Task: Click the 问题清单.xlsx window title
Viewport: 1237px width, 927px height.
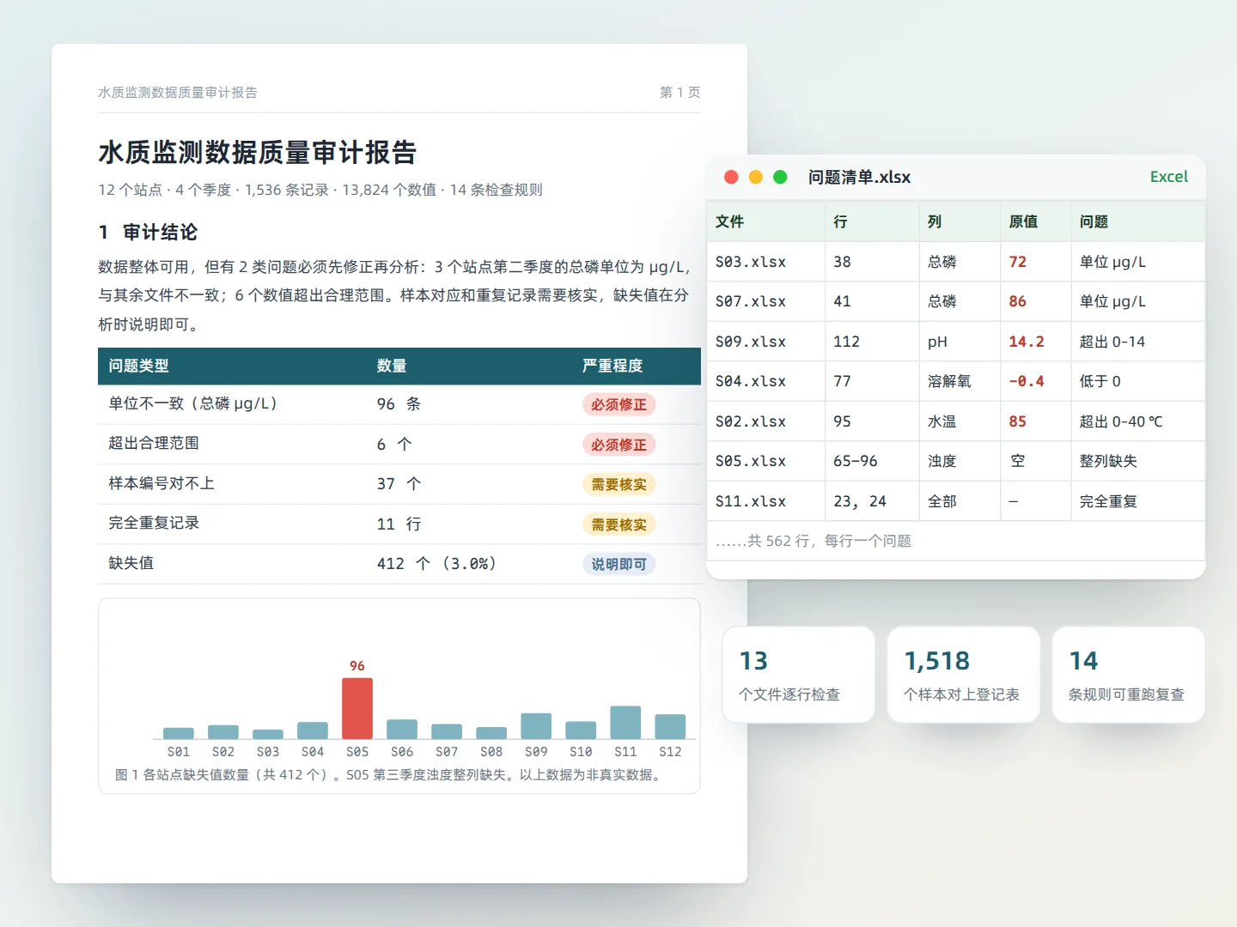Action: tap(859, 177)
